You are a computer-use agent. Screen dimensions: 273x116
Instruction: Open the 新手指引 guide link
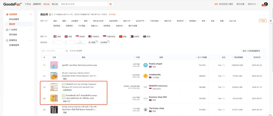(x=112, y=14)
